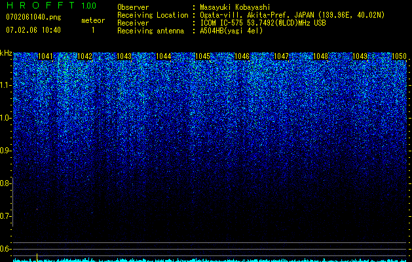Click the 0.6 kHz axis label
Viewport: 412px width, 262px height.
pyautogui.click(x=5, y=249)
